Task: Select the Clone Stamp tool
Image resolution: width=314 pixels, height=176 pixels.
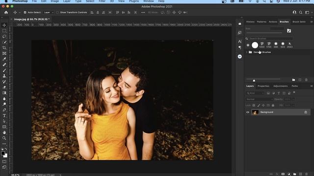Action: coord(4,76)
